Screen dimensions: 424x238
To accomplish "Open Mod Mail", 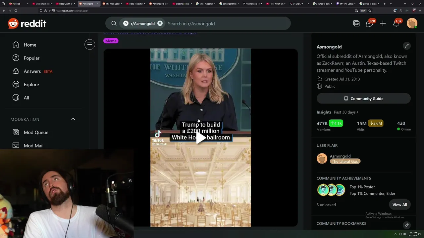I will point(33,145).
